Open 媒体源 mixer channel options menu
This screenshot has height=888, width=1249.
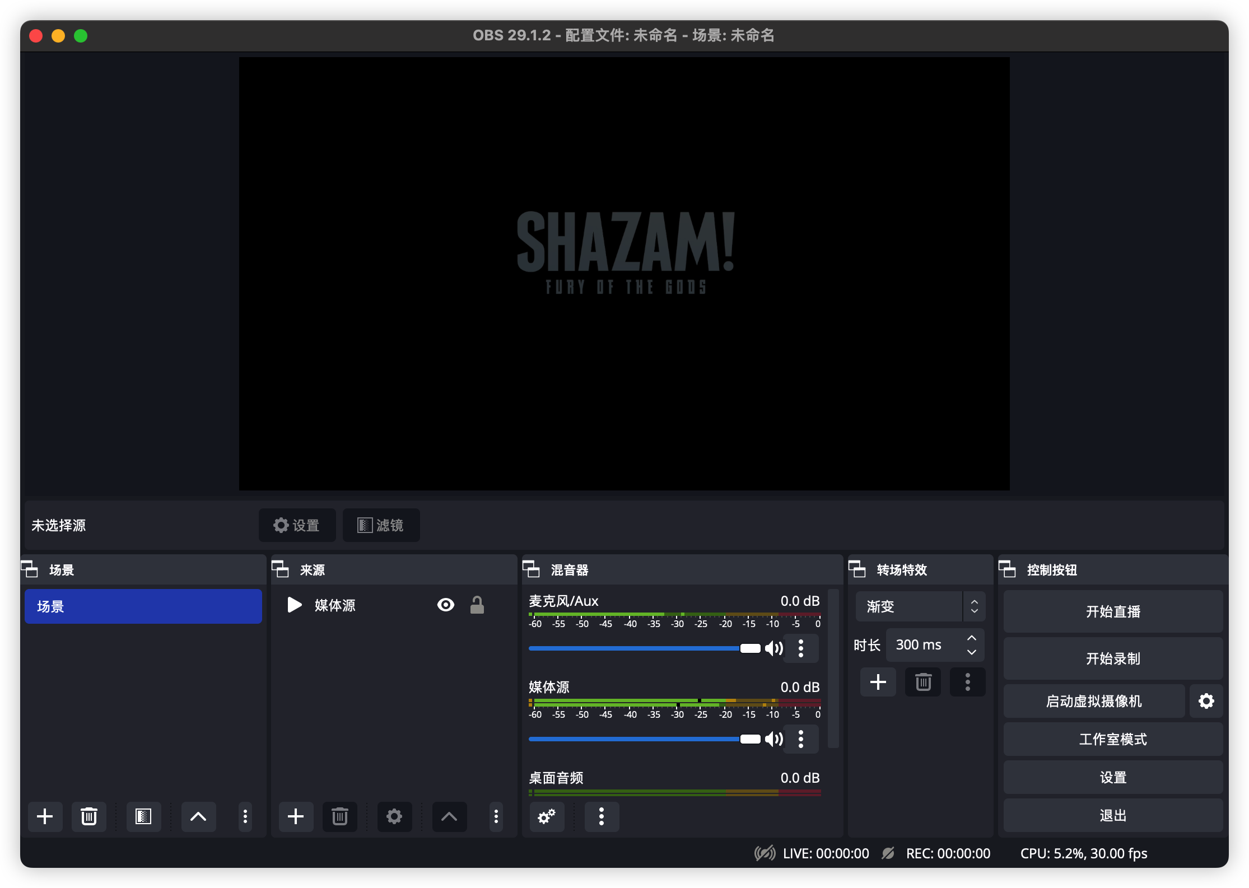(801, 739)
